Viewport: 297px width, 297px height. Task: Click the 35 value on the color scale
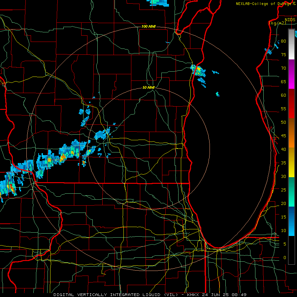pos(283,163)
